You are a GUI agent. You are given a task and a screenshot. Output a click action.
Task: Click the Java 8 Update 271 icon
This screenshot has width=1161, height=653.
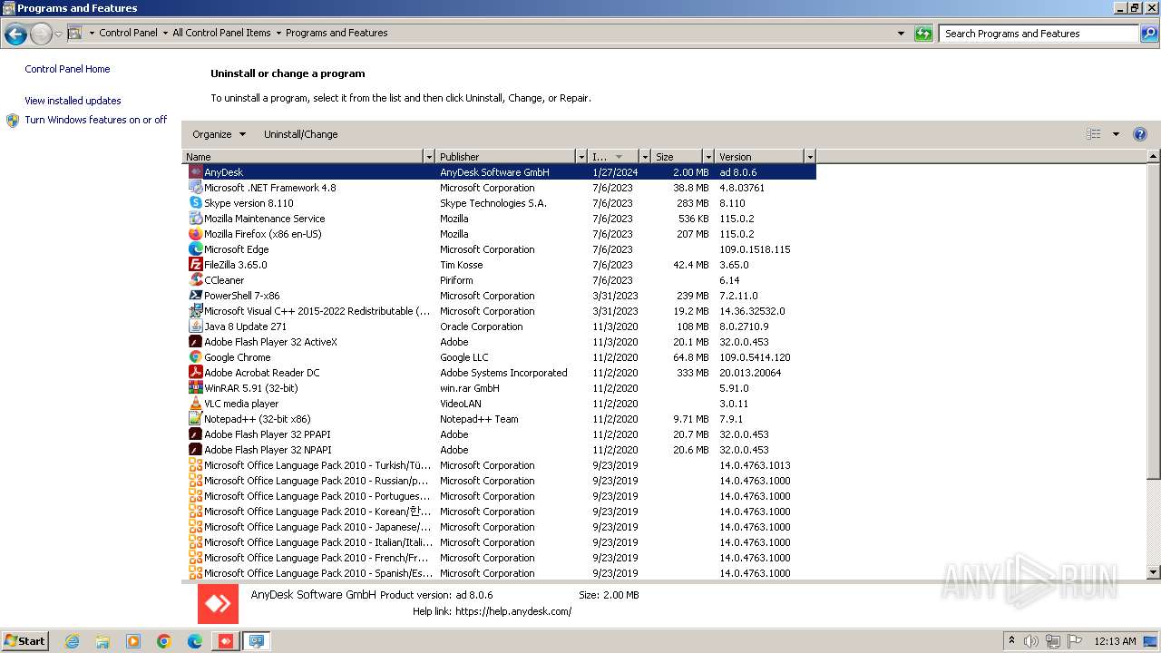tap(195, 326)
